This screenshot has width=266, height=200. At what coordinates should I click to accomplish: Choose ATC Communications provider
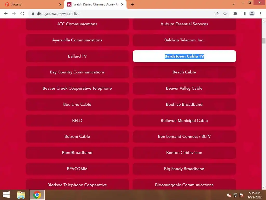(77, 24)
